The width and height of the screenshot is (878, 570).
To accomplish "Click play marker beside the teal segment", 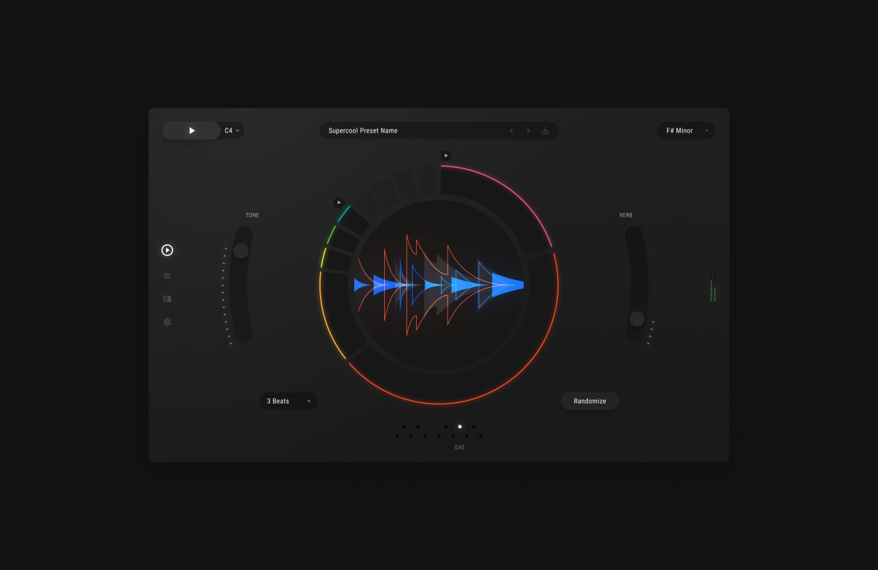I will 339,202.
